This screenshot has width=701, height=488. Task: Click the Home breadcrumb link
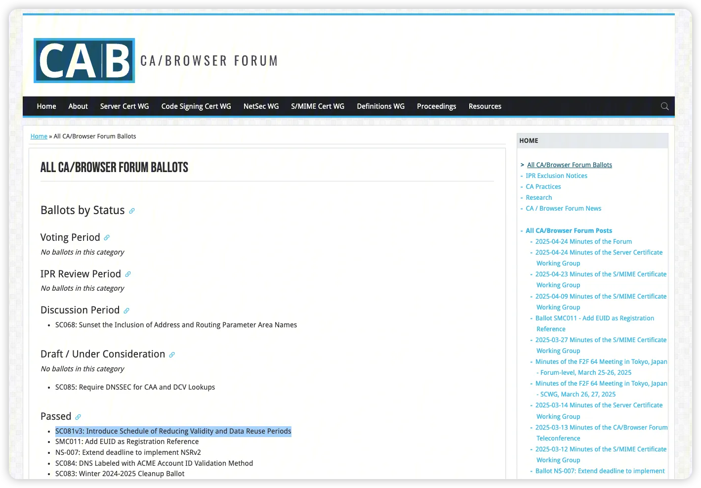point(39,136)
